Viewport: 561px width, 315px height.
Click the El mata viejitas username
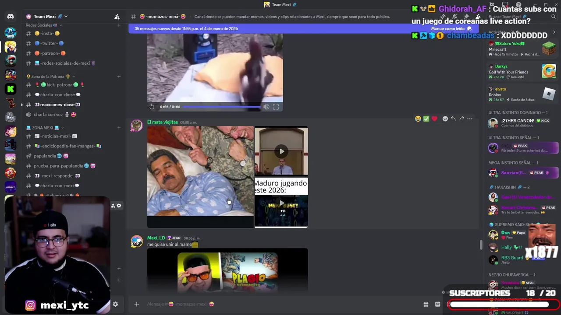coord(163,122)
